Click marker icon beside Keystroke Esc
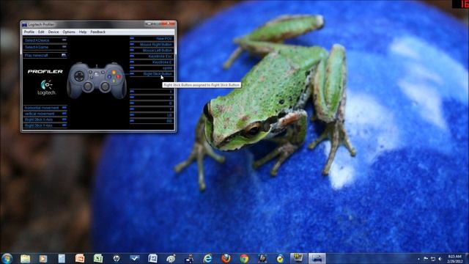The image size is (469, 264). click(132, 56)
